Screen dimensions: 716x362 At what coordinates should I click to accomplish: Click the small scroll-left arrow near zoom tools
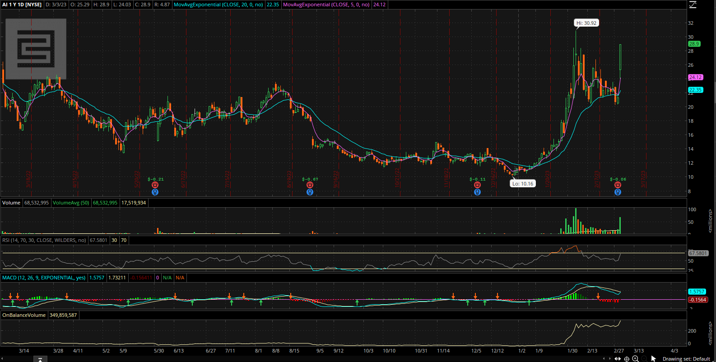click(x=604, y=359)
